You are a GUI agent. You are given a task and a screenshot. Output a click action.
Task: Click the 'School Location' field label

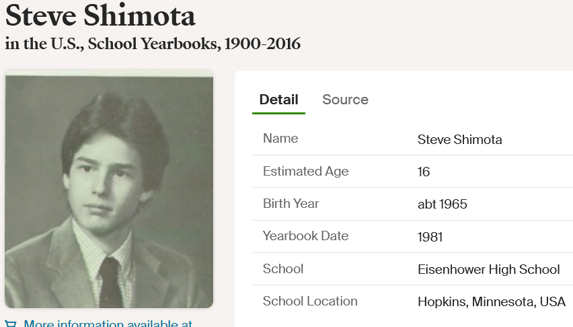310,301
